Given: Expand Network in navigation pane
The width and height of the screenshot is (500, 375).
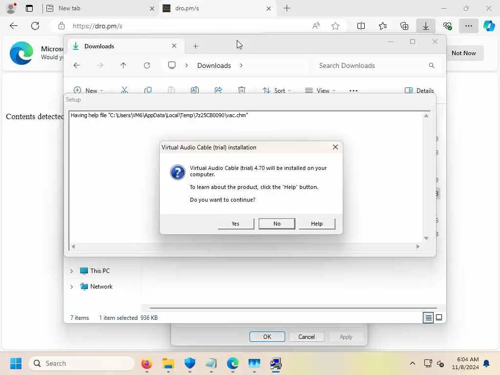Looking at the screenshot, I should tap(72, 287).
